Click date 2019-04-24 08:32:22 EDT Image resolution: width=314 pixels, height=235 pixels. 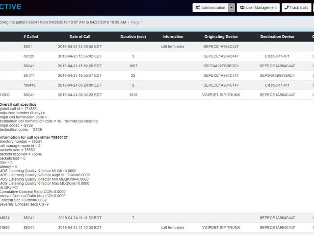tap(79, 94)
